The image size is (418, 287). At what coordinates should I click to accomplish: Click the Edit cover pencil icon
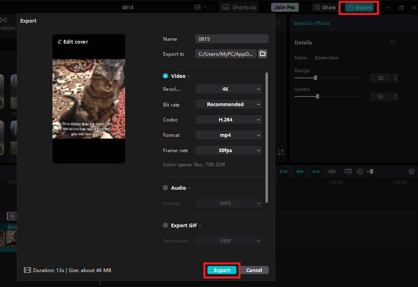click(x=60, y=42)
